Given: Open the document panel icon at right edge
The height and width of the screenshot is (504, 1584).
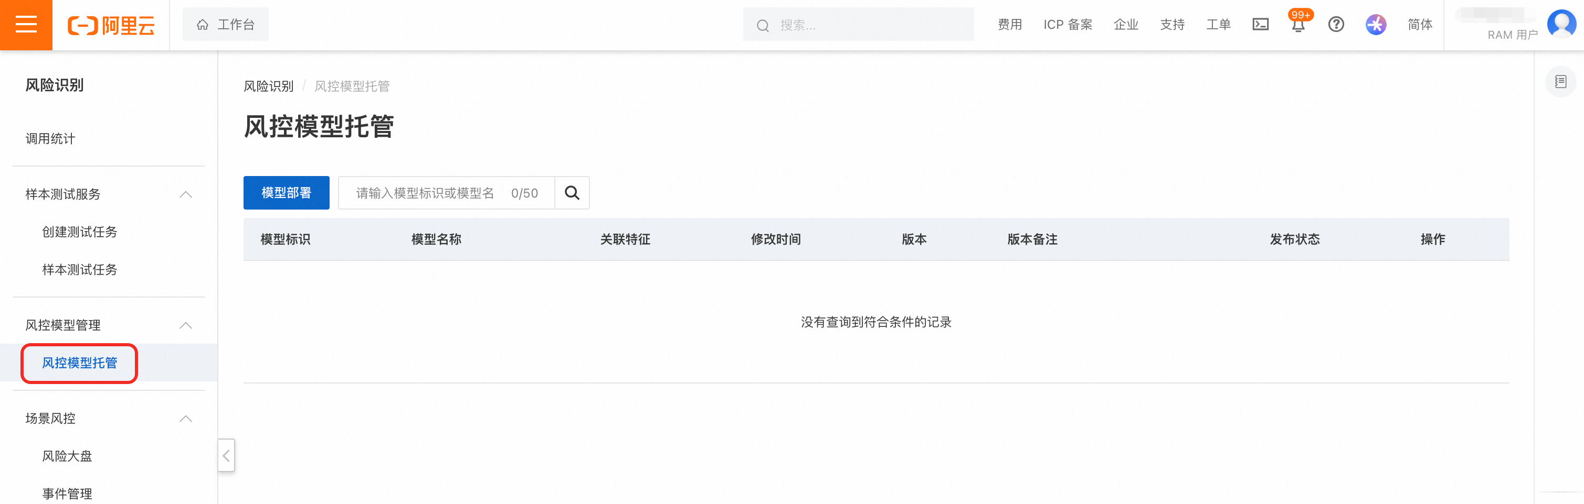Looking at the screenshot, I should click(x=1560, y=82).
